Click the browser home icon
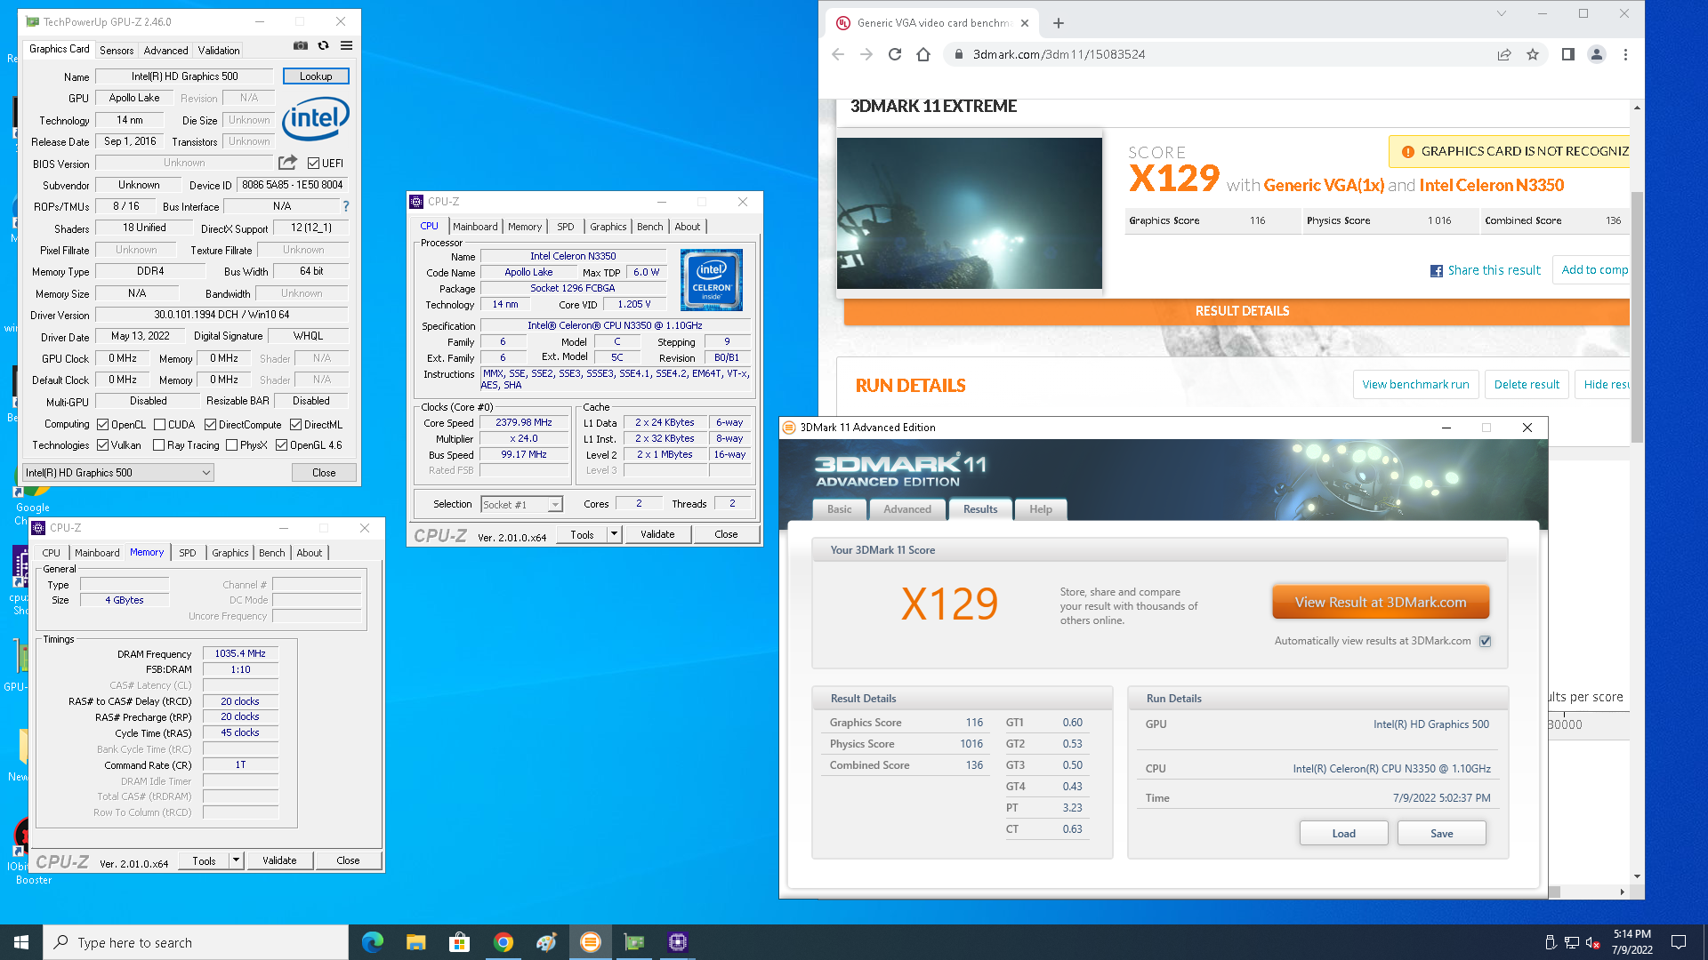 923,54
